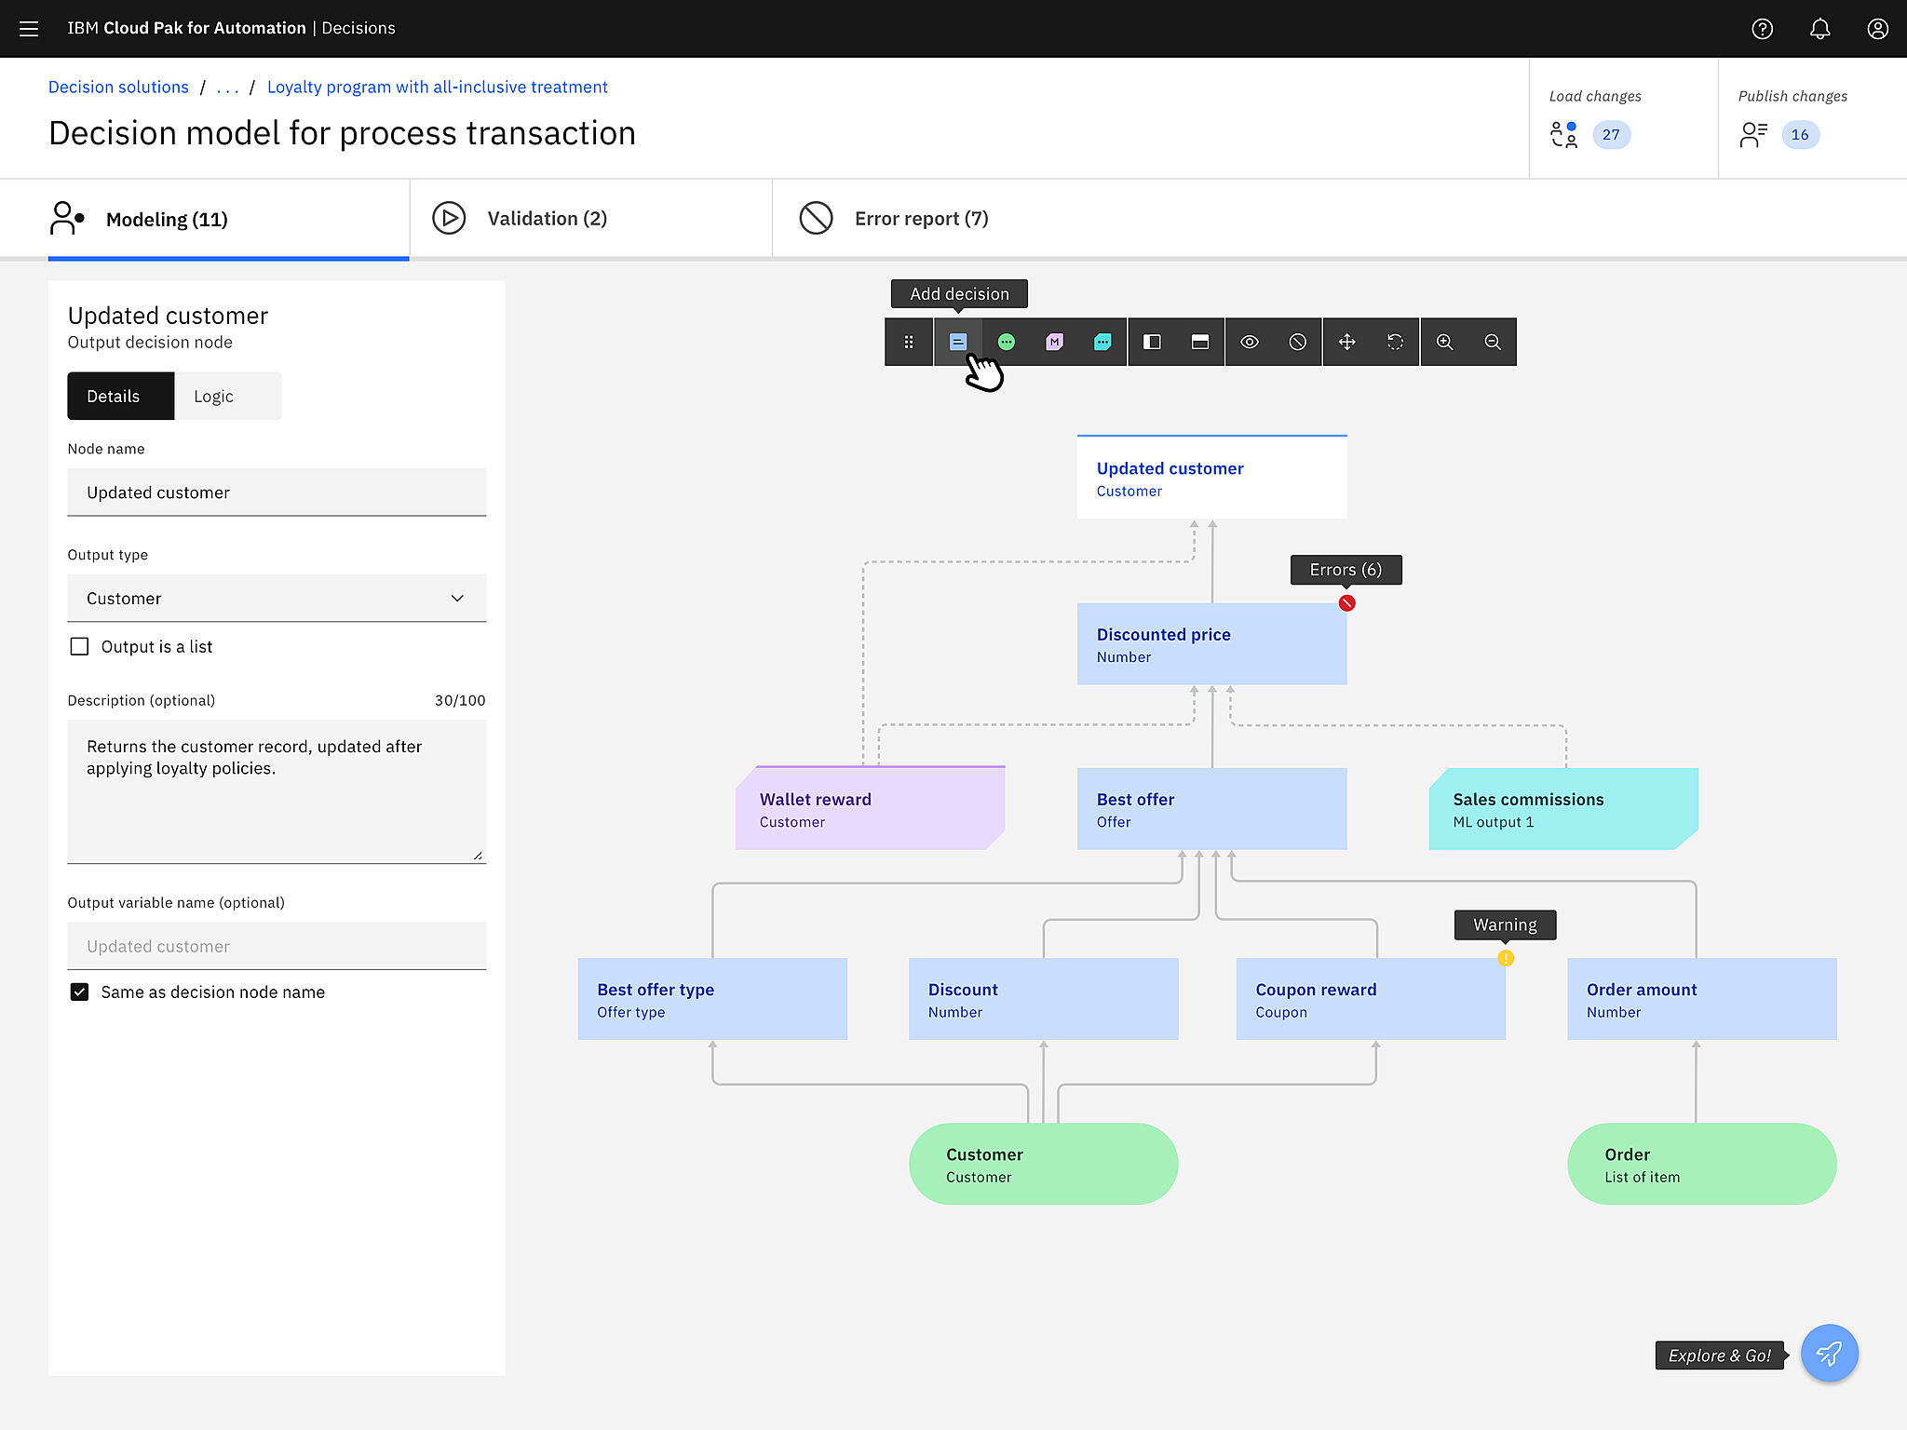1907x1430 pixels.
Task: Select the teal prediction node tool
Action: [x=1102, y=342]
